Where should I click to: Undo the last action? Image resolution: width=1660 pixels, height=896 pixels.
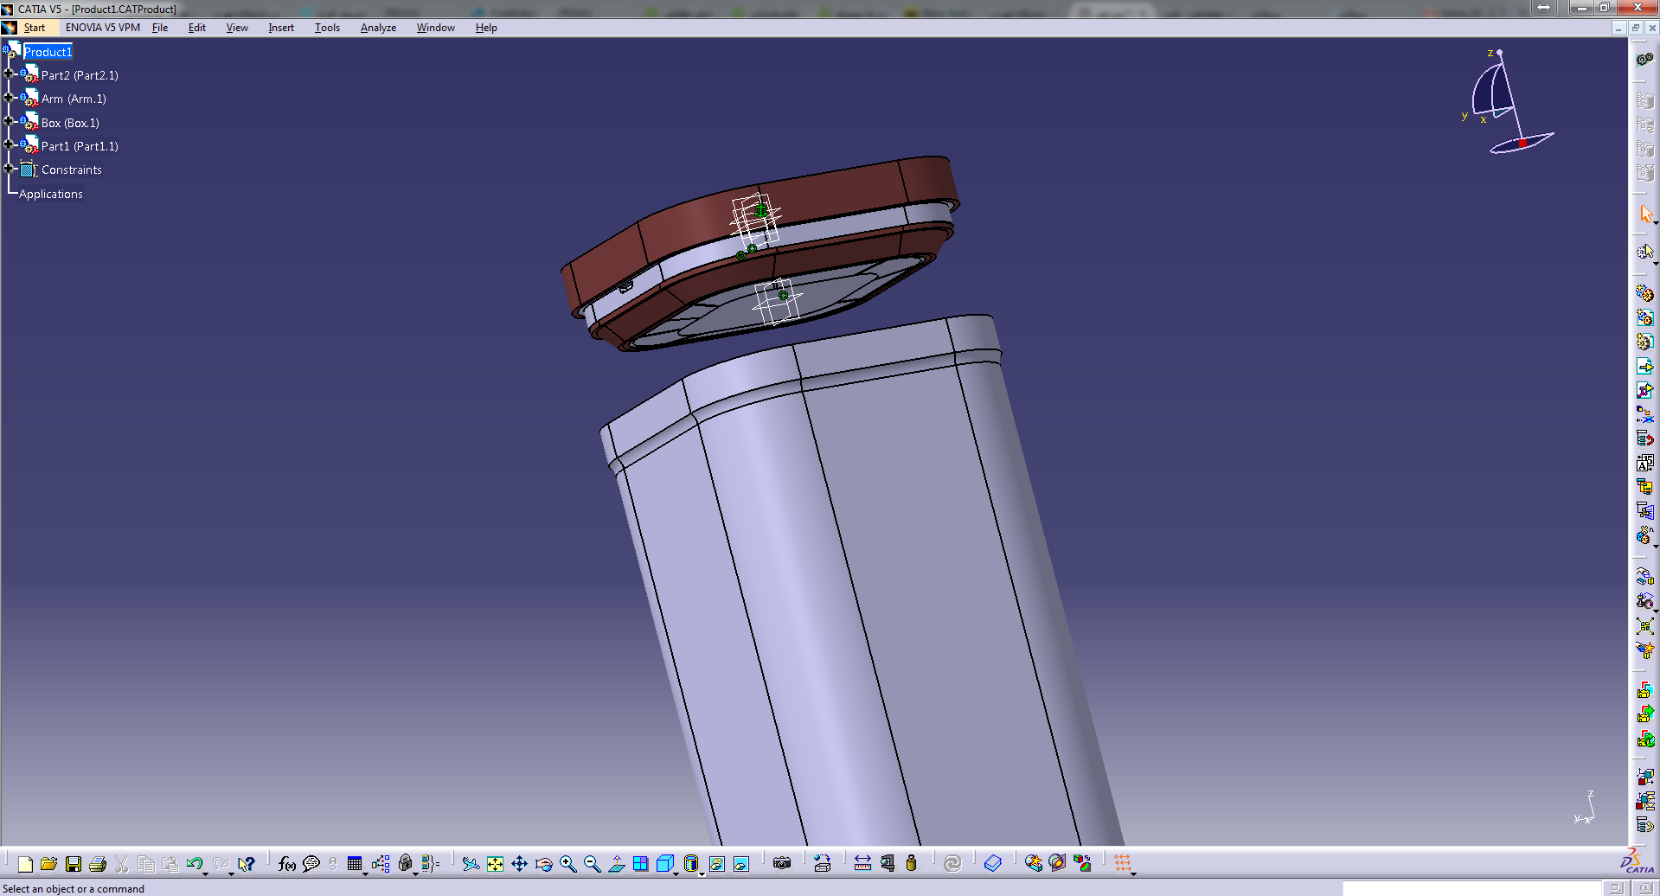coord(195,863)
